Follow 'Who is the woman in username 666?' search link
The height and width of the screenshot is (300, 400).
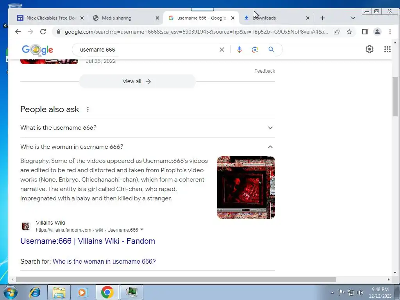tap(104, 261)
